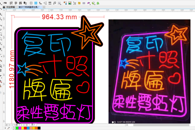Click the align-and-distribute nodes icon
Screen dimensions: 195x130
(45, 3)
